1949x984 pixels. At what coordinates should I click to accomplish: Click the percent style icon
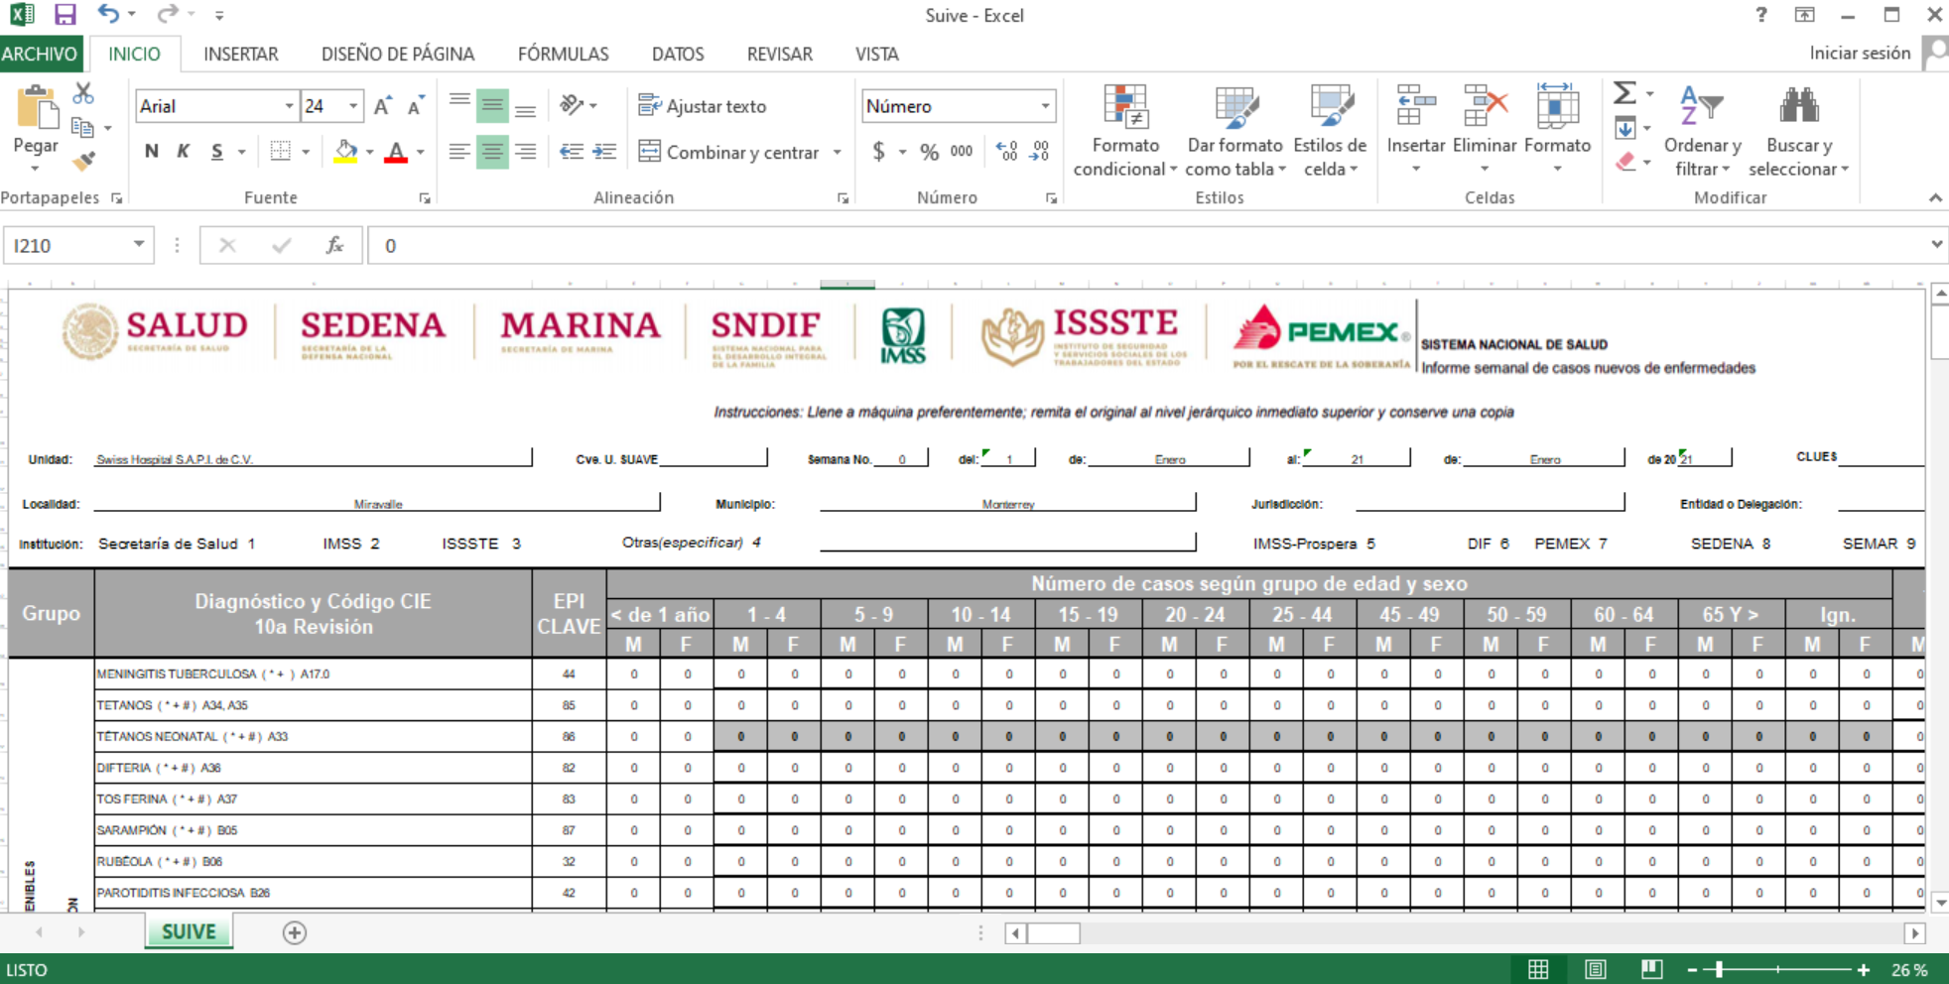point(929,152)
